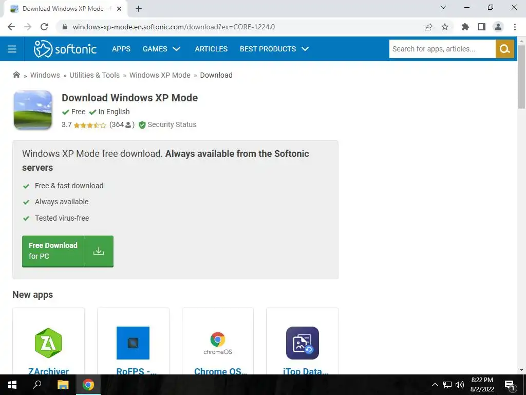Reload the page with the refresh icon

point(44,27)
